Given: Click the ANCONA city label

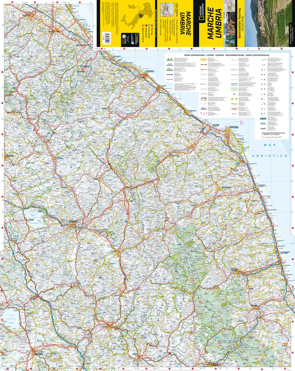Looking at the screenshot, I should [x=234, y=127].
